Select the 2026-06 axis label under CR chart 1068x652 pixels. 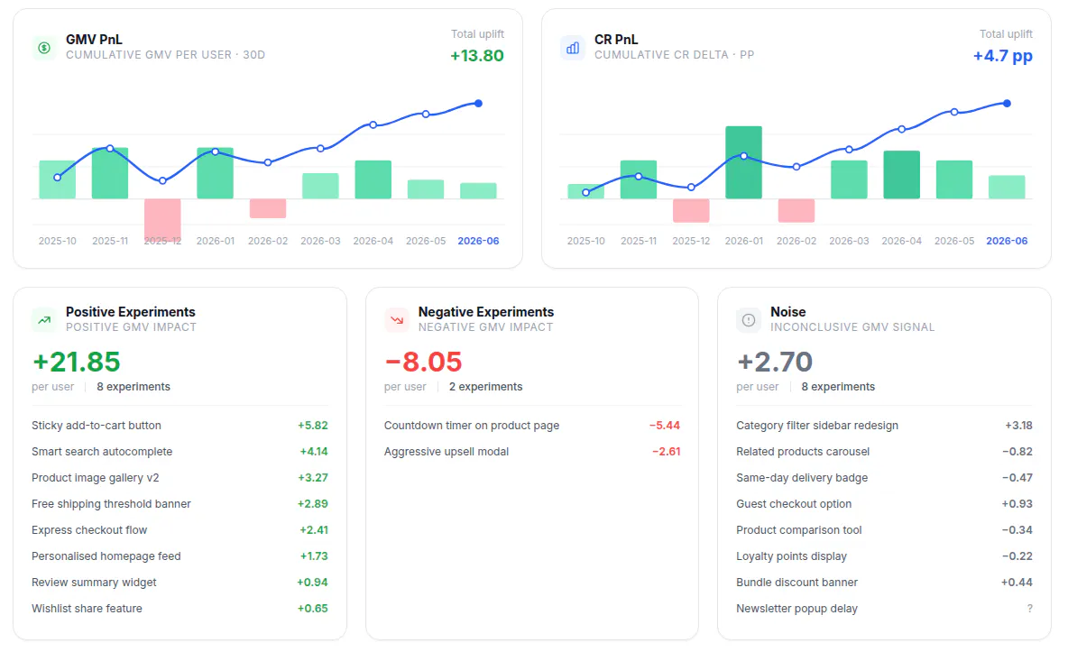click(1007, 241)
